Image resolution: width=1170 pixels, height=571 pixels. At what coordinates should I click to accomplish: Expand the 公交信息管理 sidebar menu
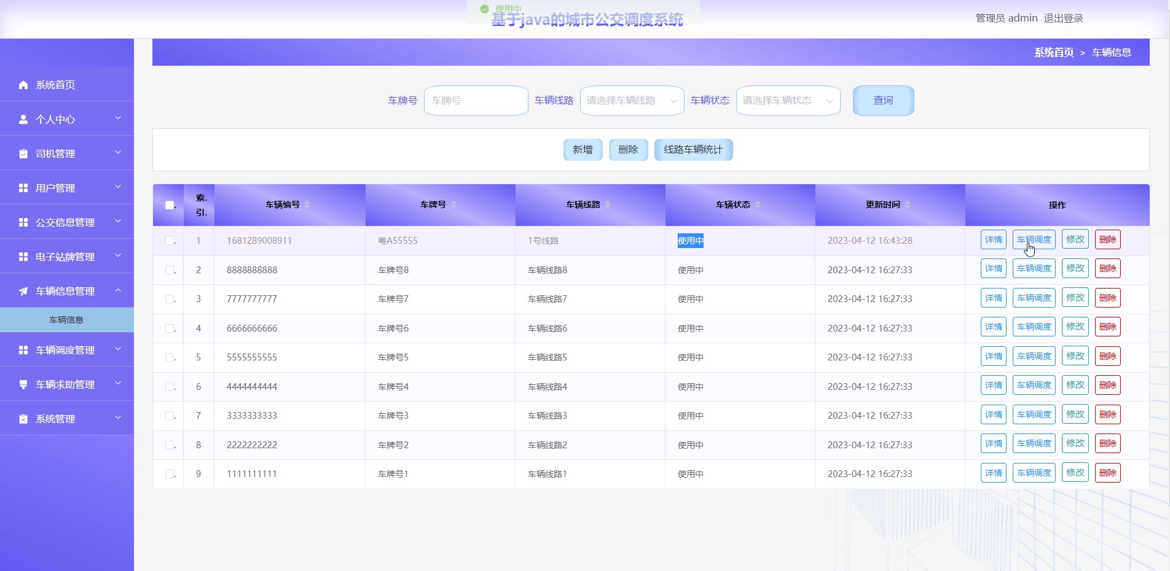point(66,222)
